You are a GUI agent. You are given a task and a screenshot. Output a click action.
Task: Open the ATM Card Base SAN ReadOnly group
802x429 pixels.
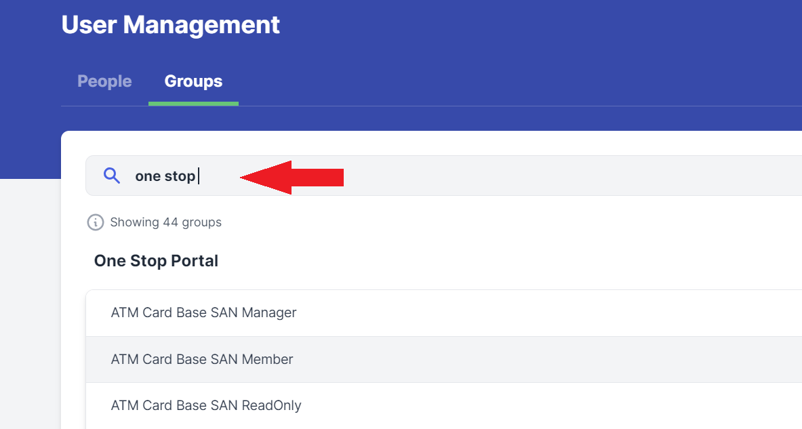pos(206,405)
